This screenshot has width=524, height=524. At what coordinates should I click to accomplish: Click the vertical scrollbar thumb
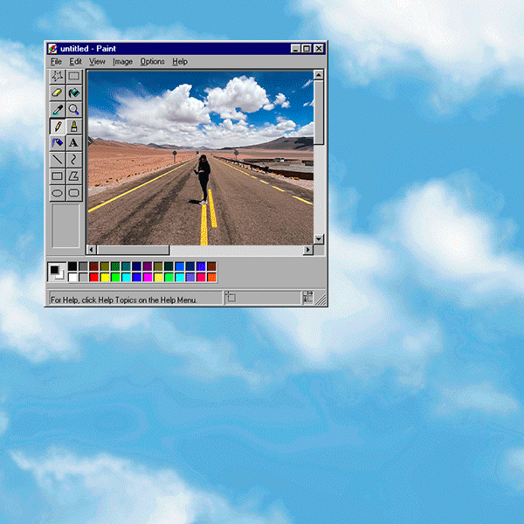[x=319, y=113]
